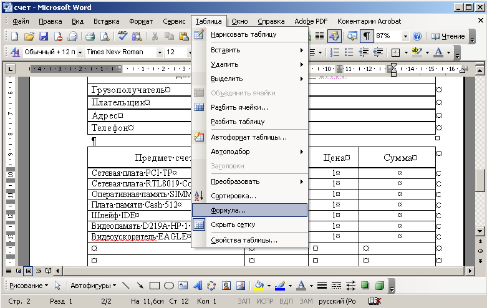This screenshot has width=487, height=308.
Task: Toggle Скрыть сетку gridlines option
Action: [x=249, y=225]
